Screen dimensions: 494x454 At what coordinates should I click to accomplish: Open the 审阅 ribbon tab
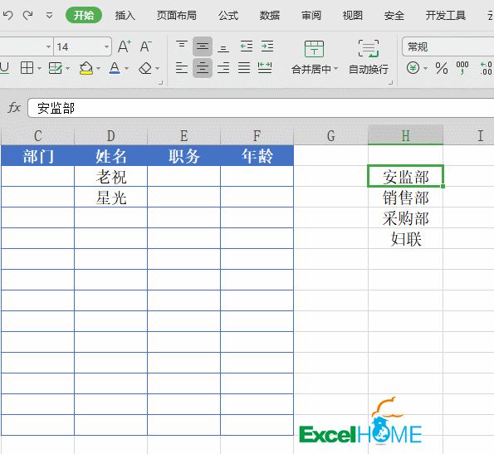pyautogui.click(x=311, y=15)
